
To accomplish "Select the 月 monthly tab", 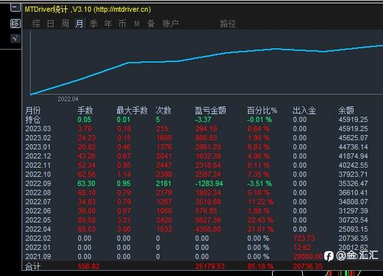I will pos(79,23).
